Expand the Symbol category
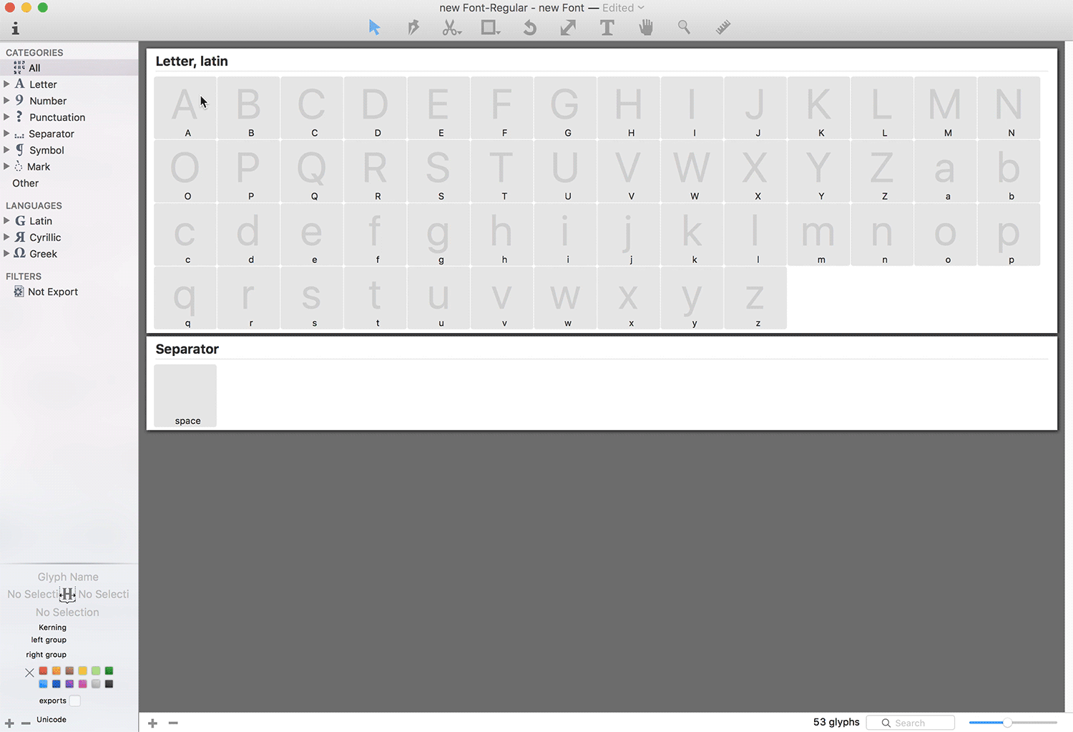The image size is (1073, 732). [x=6, y=149]
